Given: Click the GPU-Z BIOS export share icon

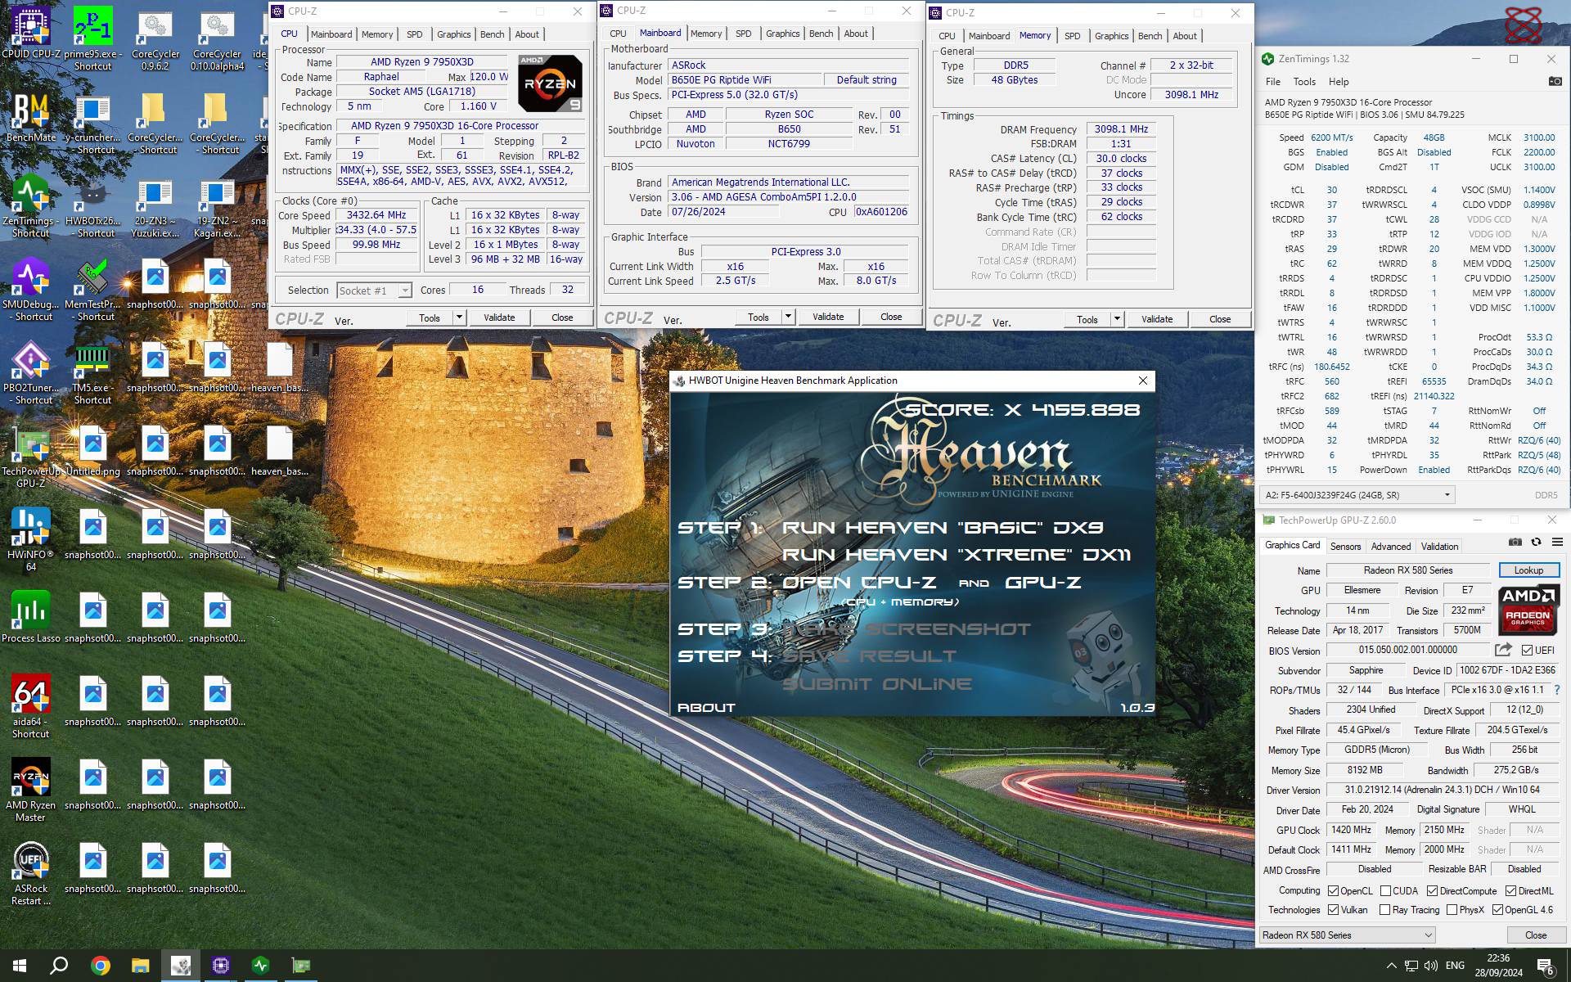Looking at the screenshot, I should 1503,650.
